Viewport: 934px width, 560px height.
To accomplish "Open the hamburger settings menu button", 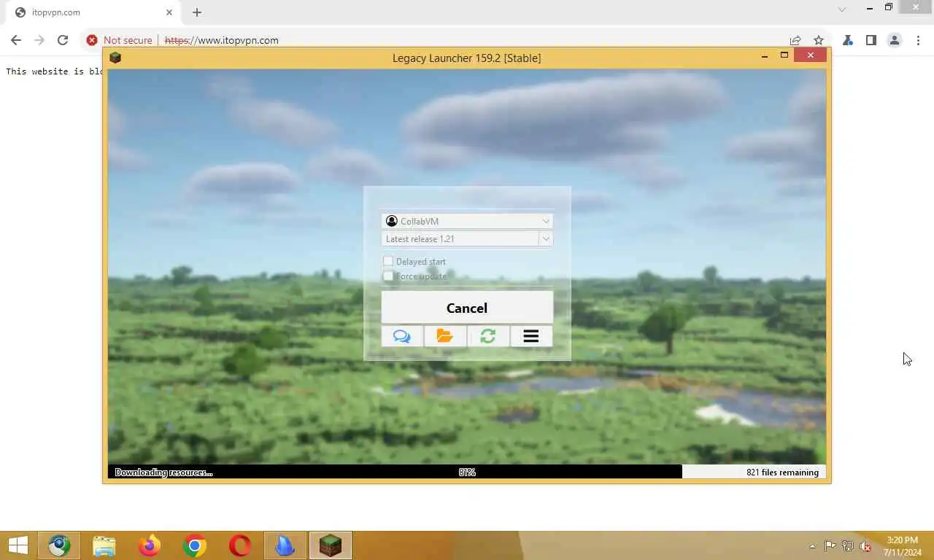I will click(x=531, y=336).
